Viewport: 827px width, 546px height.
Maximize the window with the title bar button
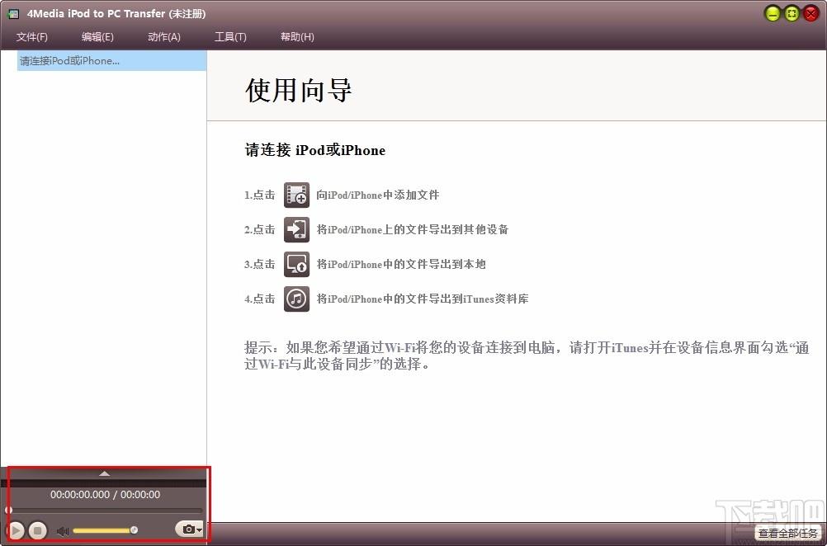pyautogui.click(x=792, y=14)
